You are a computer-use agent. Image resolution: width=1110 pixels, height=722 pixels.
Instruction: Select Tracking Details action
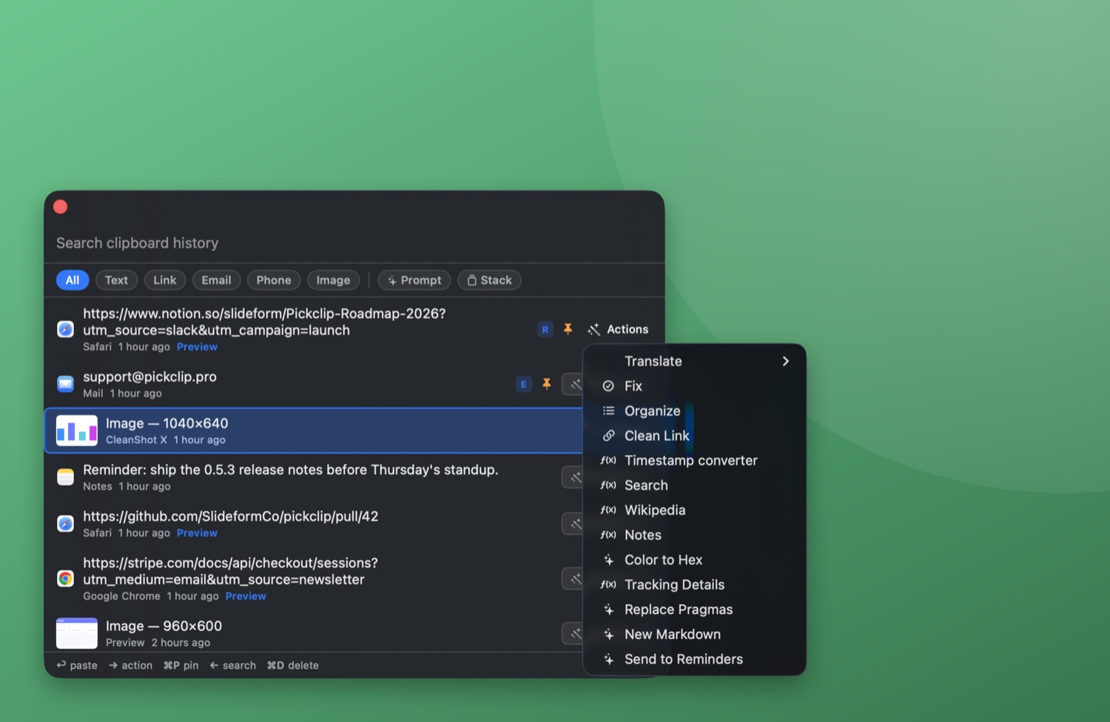(x=694, y=584)
